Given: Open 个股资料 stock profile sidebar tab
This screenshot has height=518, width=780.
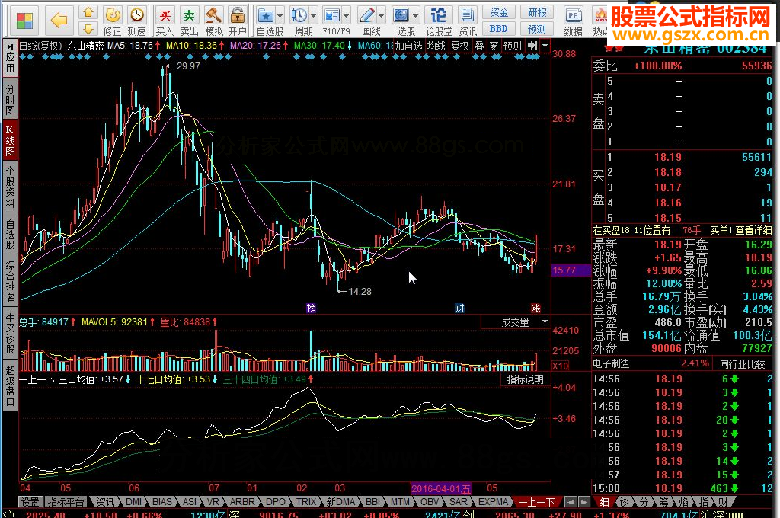Looking at the screenshot, I should point(10,187).
